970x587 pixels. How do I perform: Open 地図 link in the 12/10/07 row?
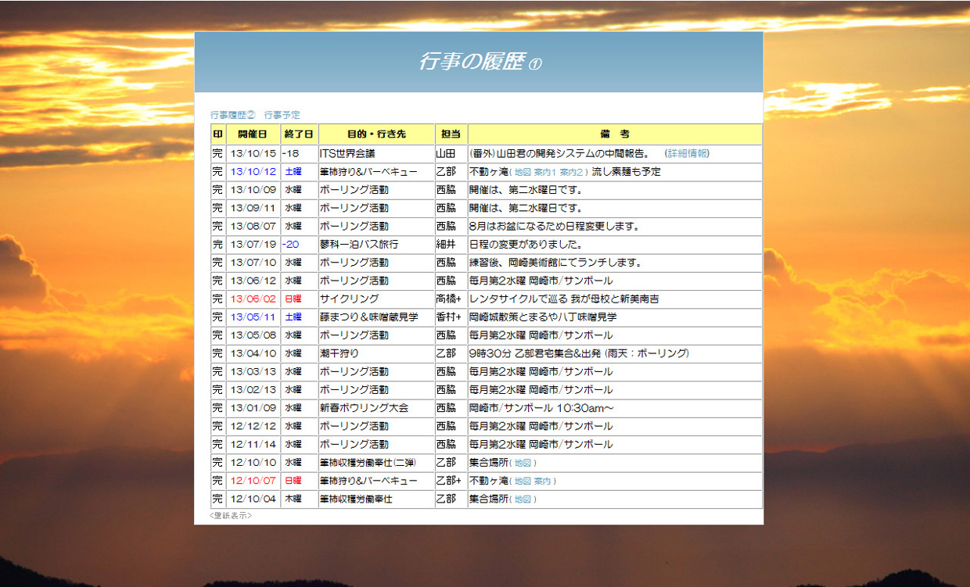pyautogui.click(x=523, y=481)
